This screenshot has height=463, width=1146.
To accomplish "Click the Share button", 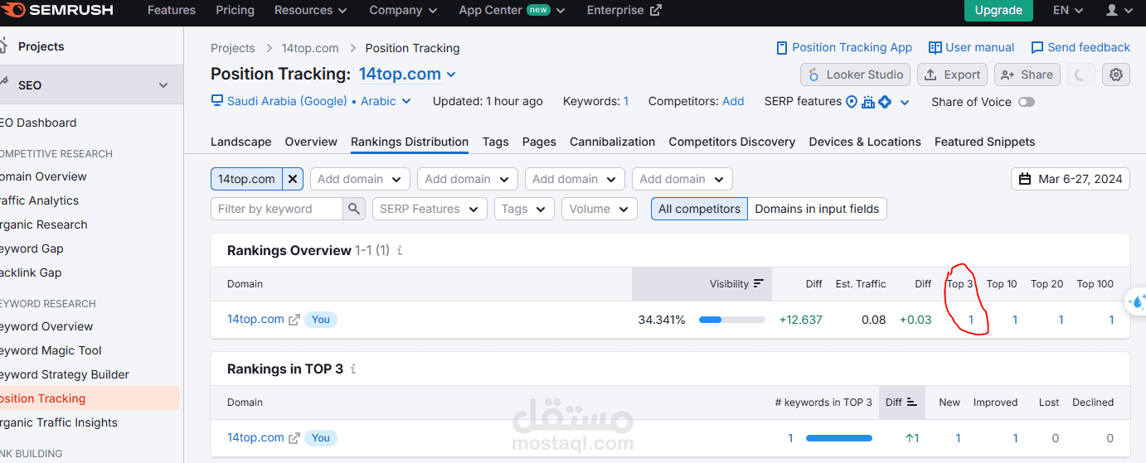I will tap(1027, 75).
